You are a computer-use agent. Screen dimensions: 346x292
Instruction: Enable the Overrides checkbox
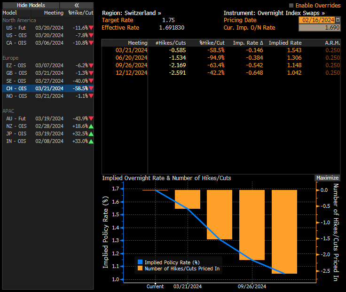[291, 6]
